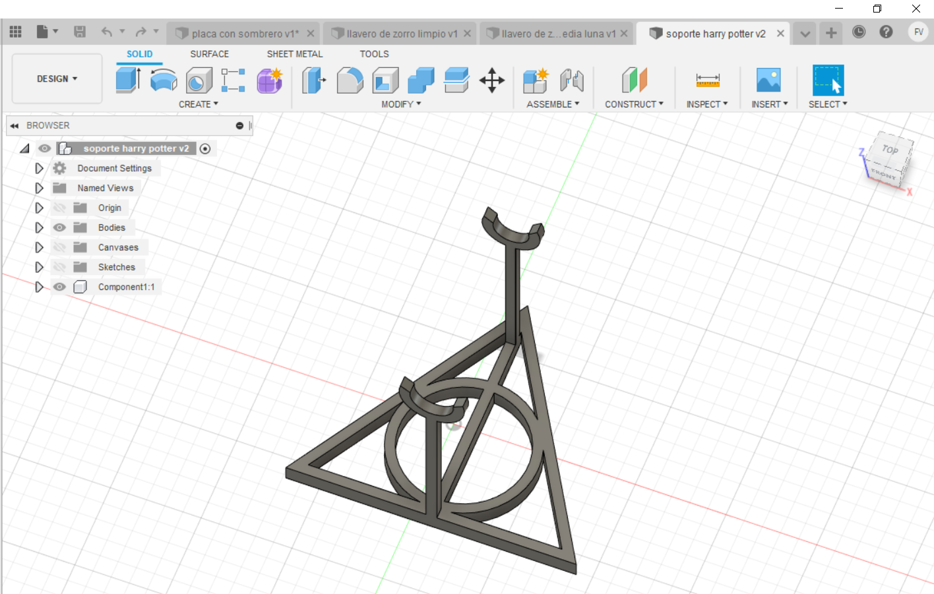The width and height of the screenshot is (934, 594).
Task: Open the INSPECT dropdown menu
Action: pos(707,104)
